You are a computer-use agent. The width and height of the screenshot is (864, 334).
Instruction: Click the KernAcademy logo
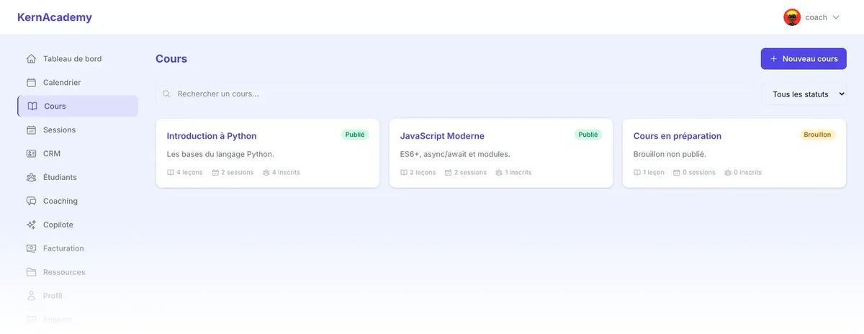[x=55, y=17]
